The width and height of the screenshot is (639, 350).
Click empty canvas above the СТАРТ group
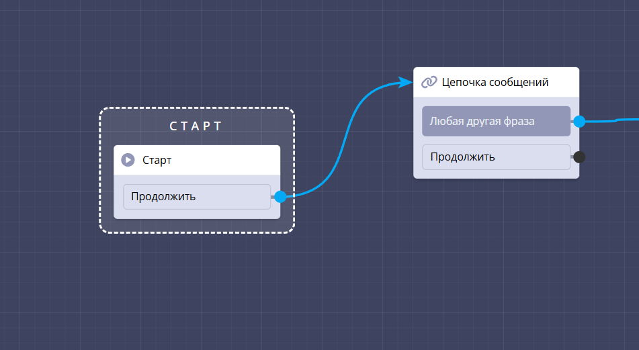click(196, 60)
